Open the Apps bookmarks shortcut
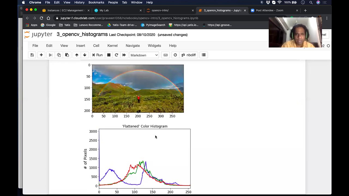 point(31,25)
